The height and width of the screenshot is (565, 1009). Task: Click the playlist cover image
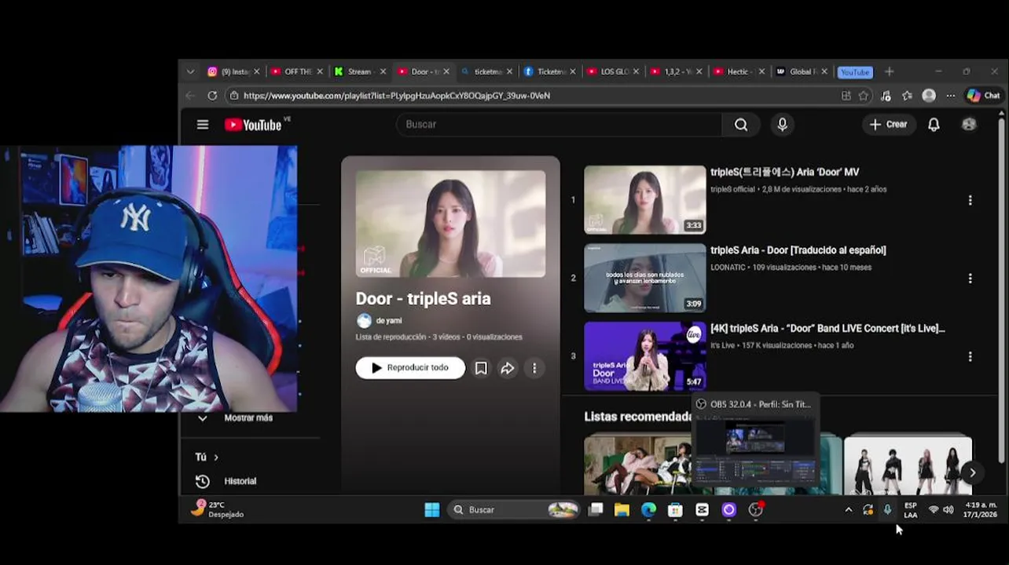pyautogui.click(x=450, y=224)
